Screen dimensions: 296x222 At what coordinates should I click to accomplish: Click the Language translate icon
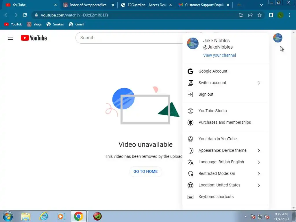pos(190,162)
